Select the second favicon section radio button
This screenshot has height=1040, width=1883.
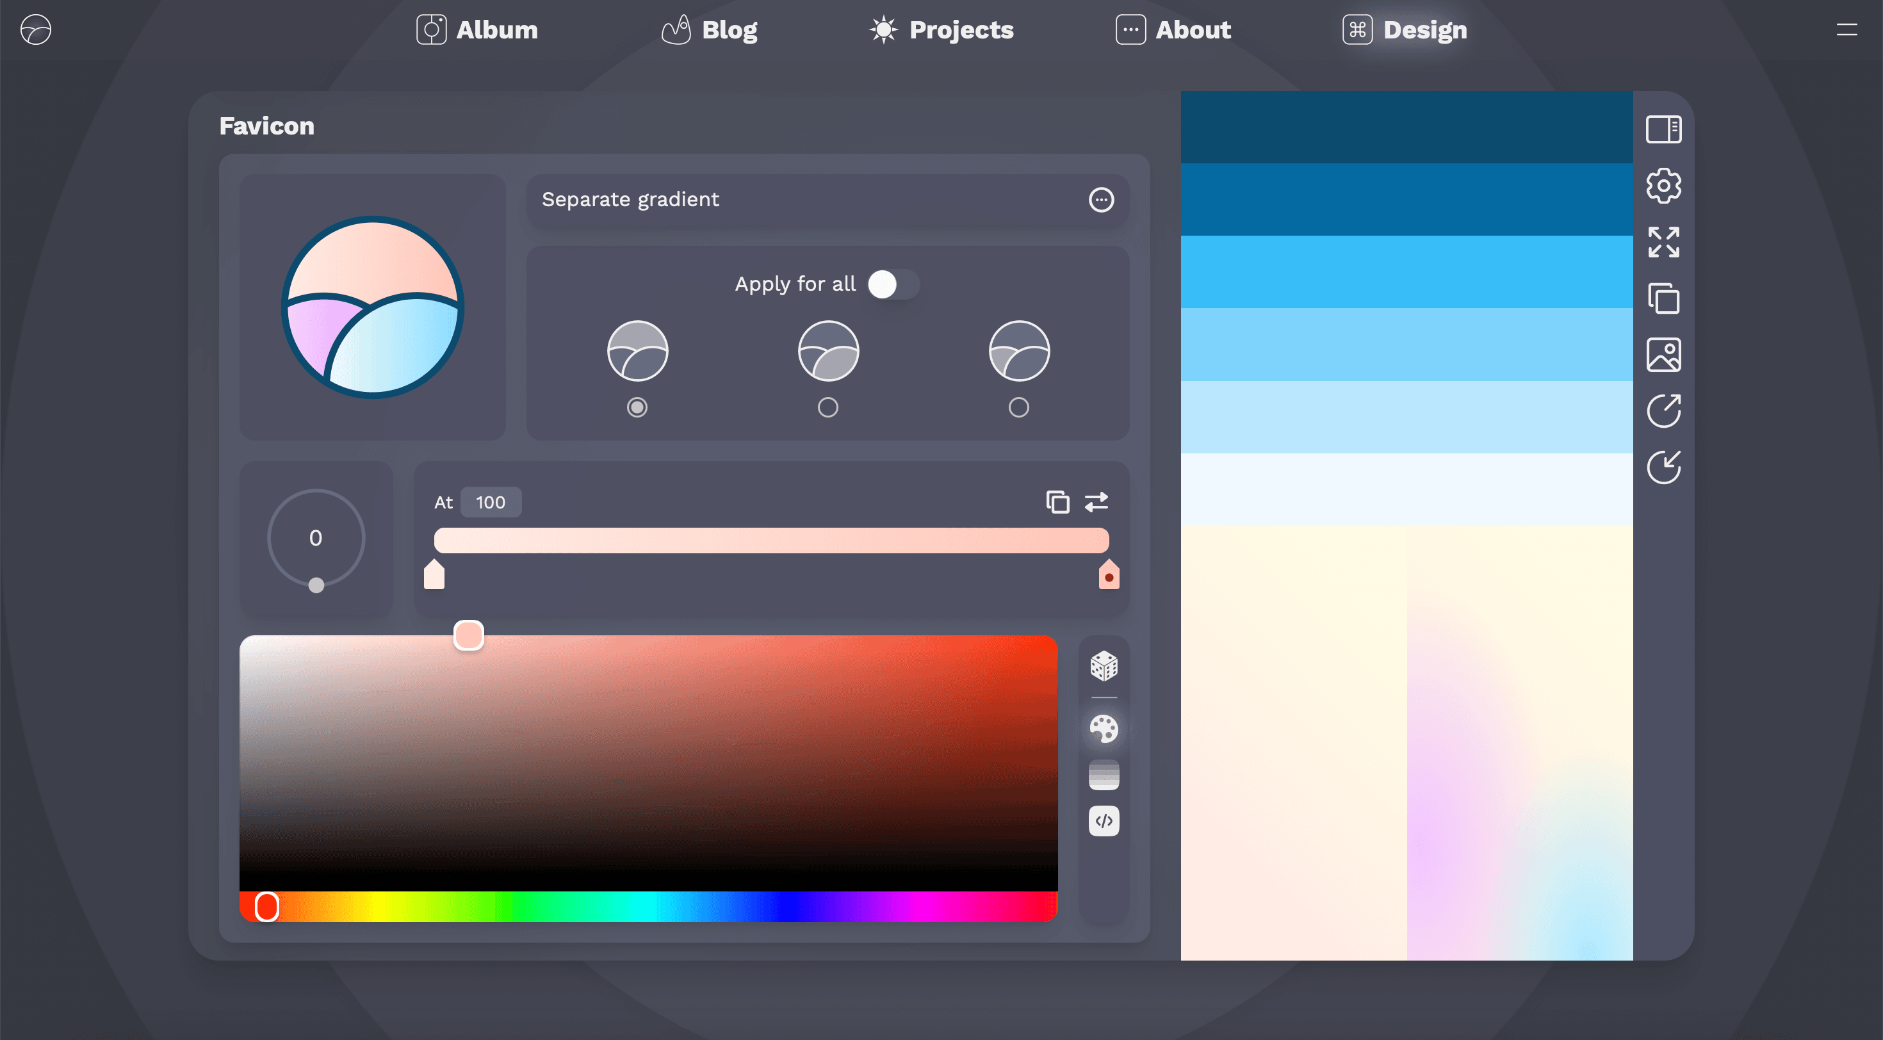pos(827,407)
